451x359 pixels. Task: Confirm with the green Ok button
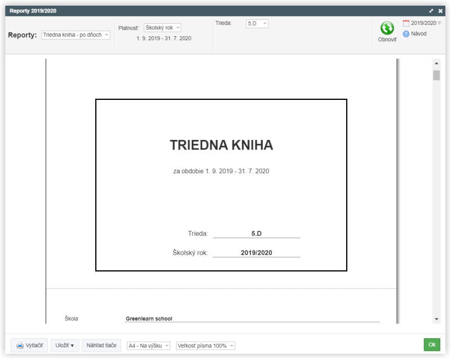pyautogui.click(x=432, y=344)
